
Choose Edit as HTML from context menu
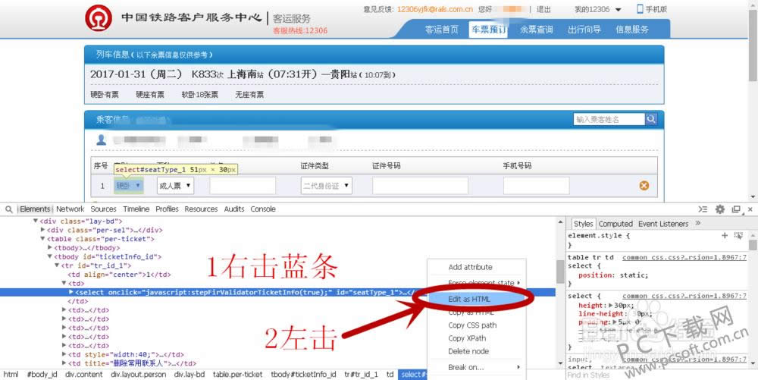click(x=469, y=299)
